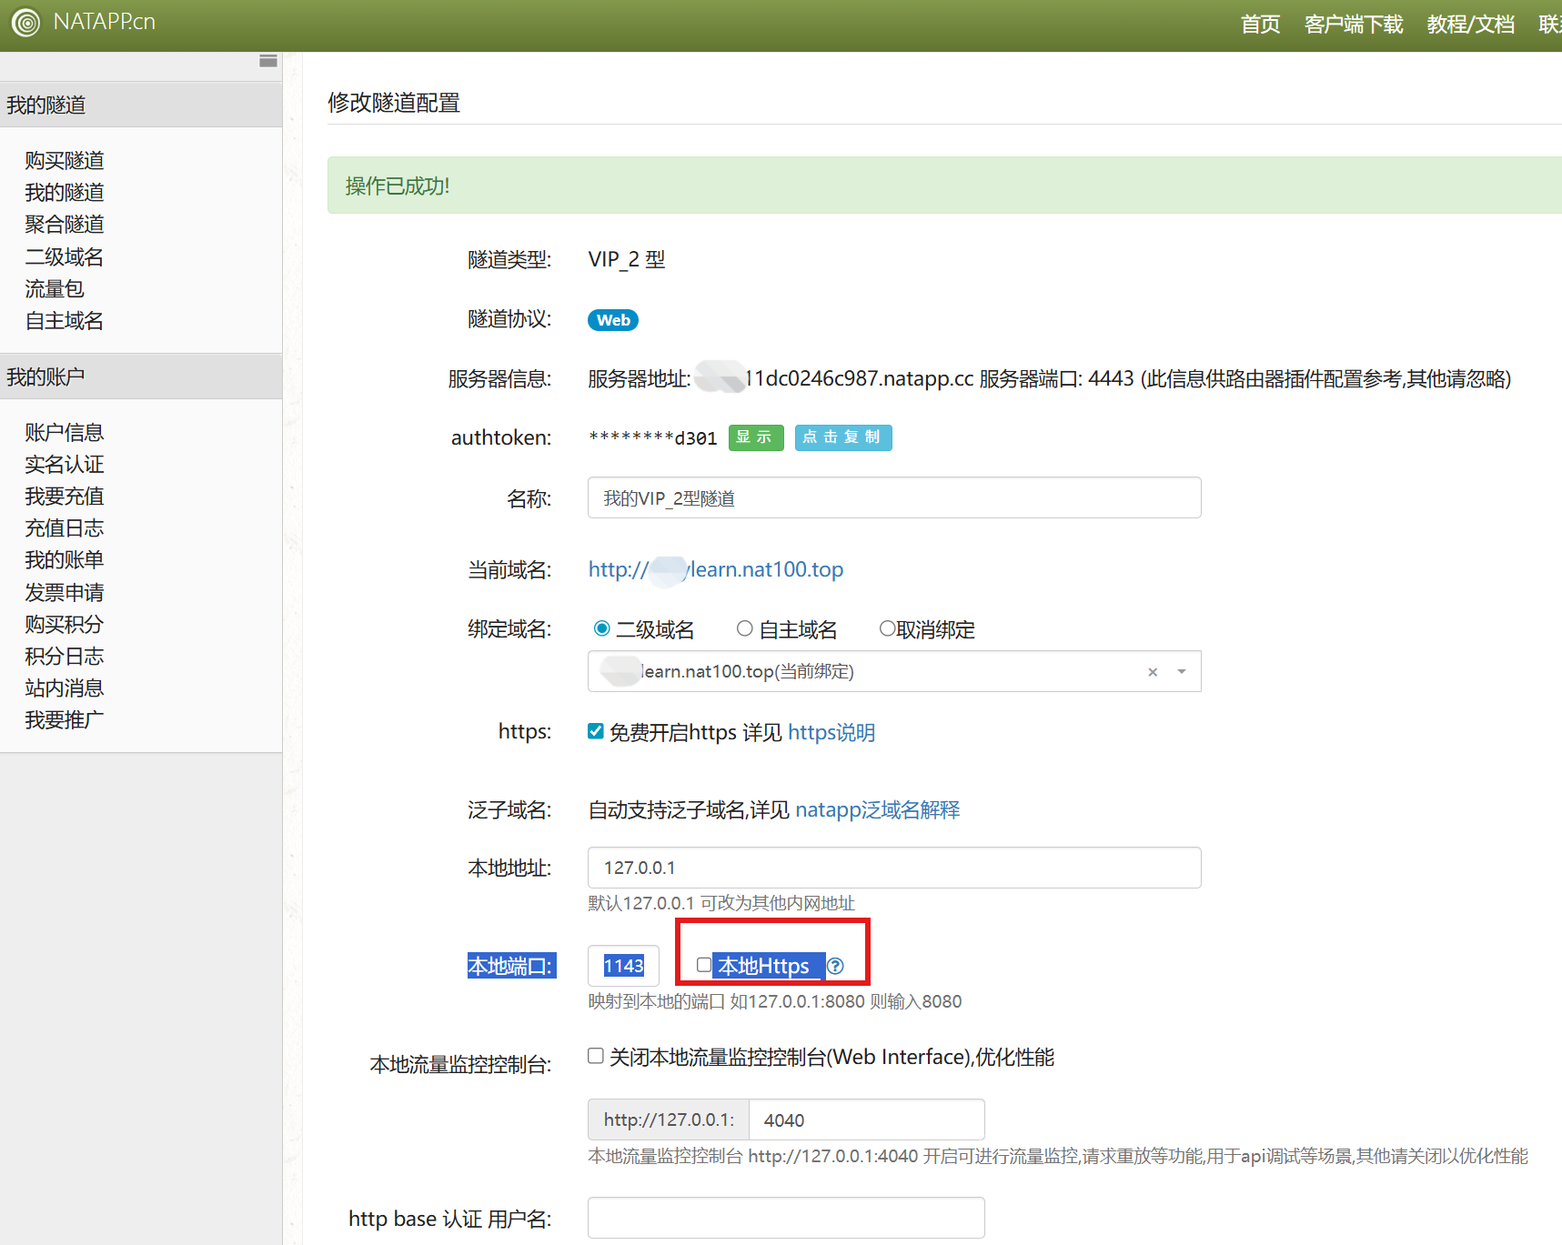The width and height of the screenshot is (1562, 1245).
Task: Click the 我的账户 section header
Action: [x=141, y=377]
